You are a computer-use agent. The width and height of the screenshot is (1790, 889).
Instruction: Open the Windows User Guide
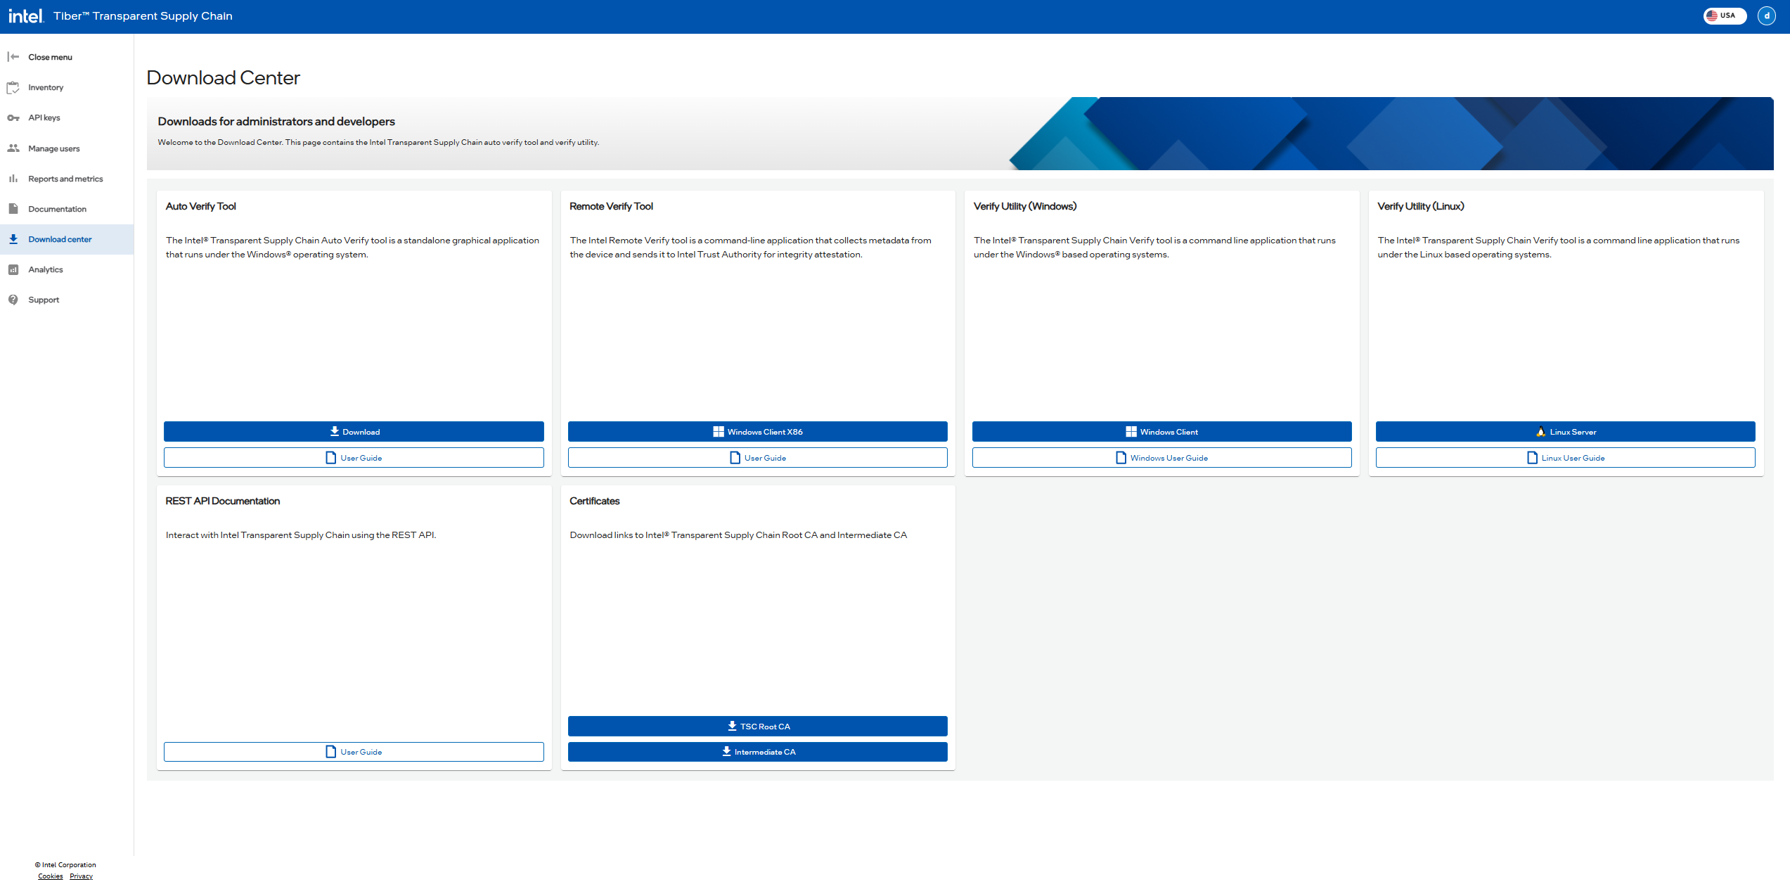click(1161, 458)
